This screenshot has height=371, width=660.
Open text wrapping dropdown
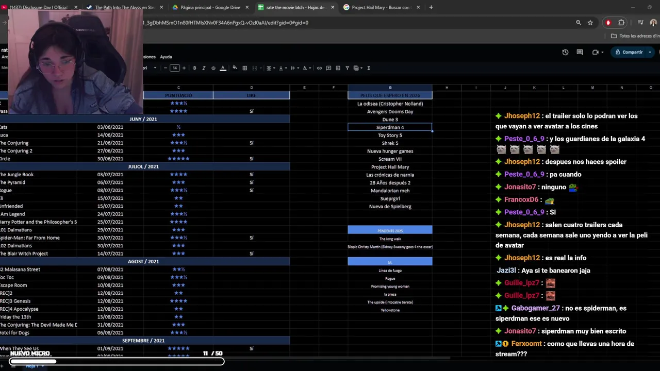point(294,68)
